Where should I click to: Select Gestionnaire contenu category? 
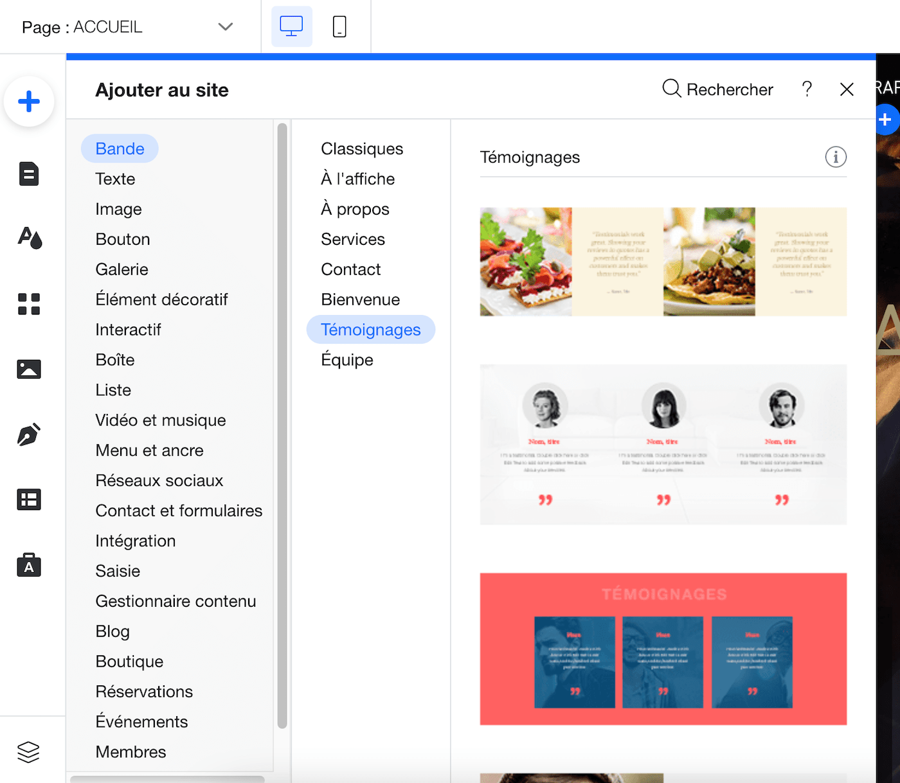(x=175, y=602)
